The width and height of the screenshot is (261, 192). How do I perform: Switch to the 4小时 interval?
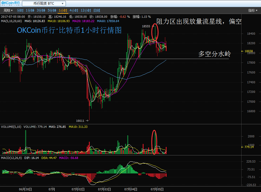coord(74,11)
